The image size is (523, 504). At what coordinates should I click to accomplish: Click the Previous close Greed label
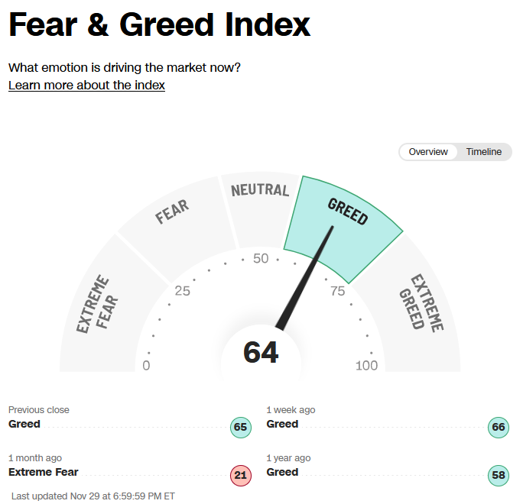pyautogui.click(x=24, y=424)
